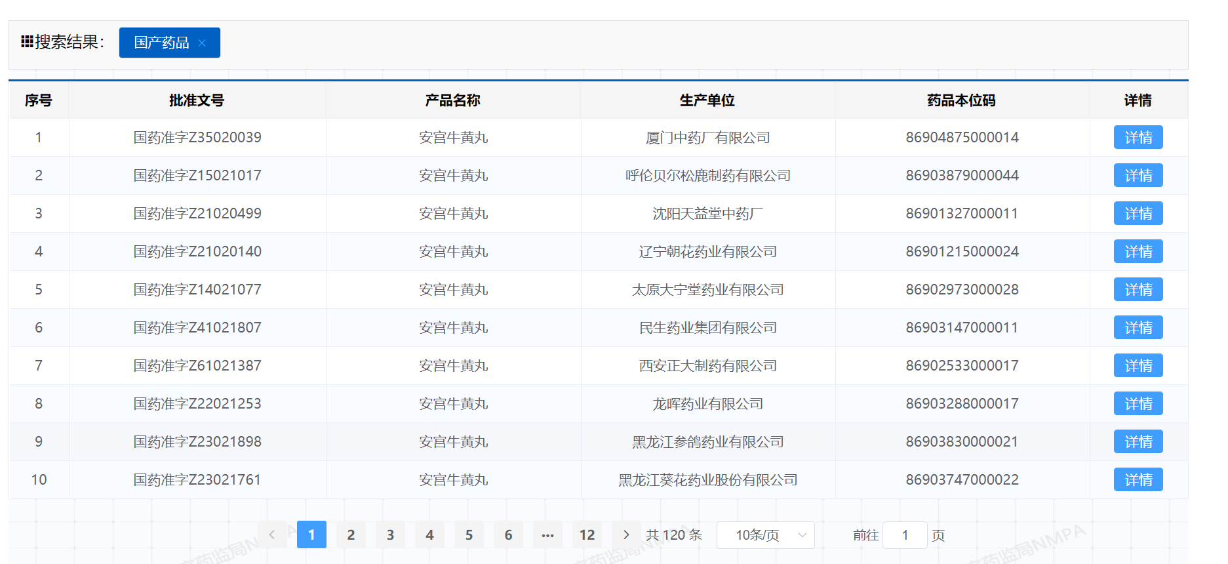View 详情 for 黑龙江葵花药业股份有限公司
The width and height of the screenshot is (1228, 564).
1138,480
